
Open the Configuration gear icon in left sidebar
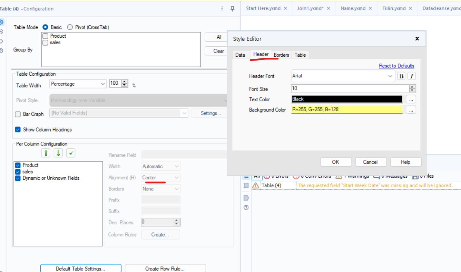tap(3, 21)
